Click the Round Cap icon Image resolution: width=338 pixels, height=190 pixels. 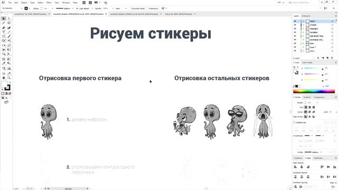310,107
